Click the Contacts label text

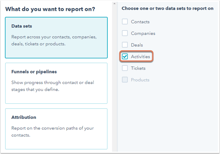tap(140, 22)
